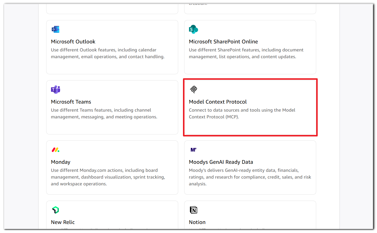The height and width of the screenshot is (233, 377).
Task: Open the Microsoft Outlook card title
Action: [x=73, y=42]
